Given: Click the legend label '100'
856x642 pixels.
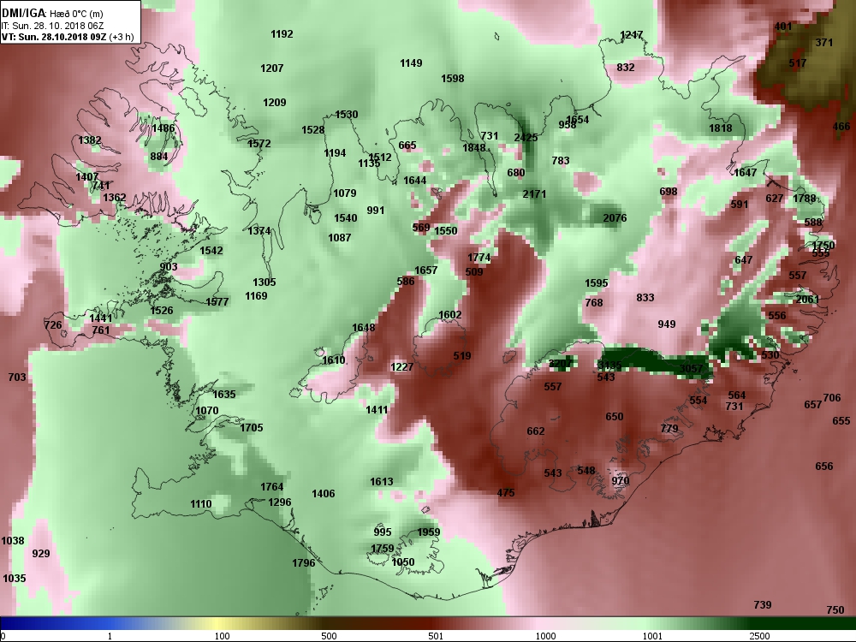Looking at the screenshot, I should point(222,636).
